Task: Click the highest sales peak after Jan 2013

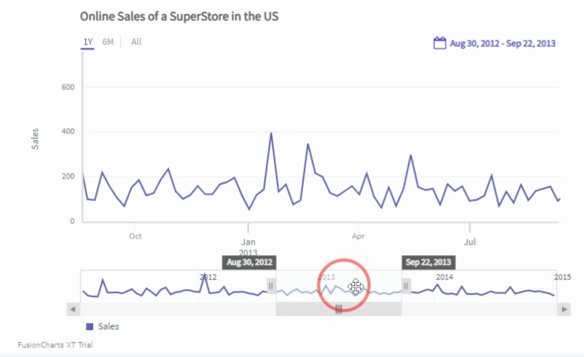Action: pos(271,133)
